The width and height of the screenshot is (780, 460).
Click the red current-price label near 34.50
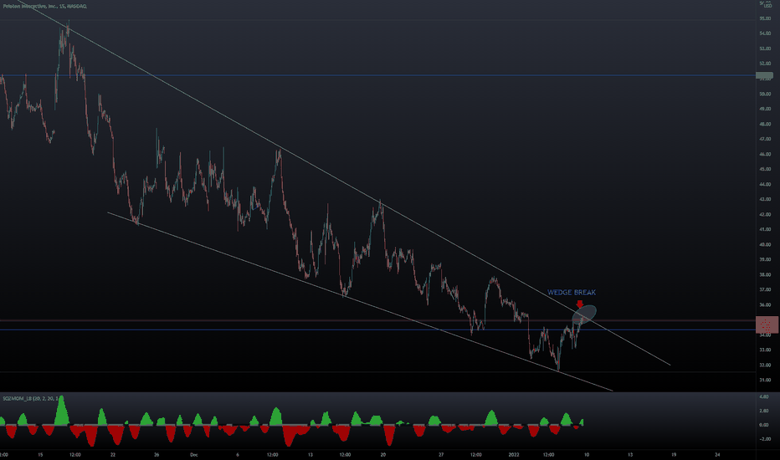(767, 325)
